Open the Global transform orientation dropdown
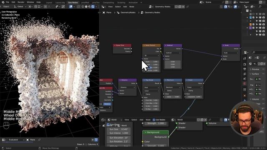 point(20,7)
